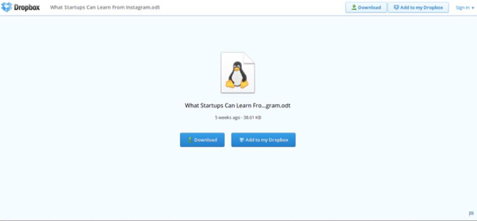Click the top bar Download button label
This screenshot has height=221, width=477.
(369, 8)
